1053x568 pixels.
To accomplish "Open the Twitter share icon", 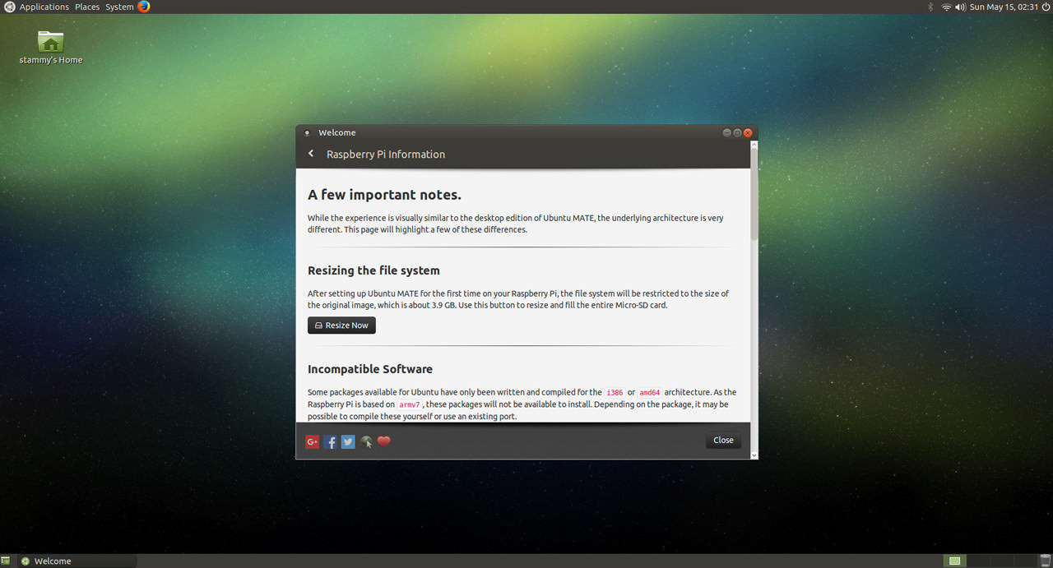I will coord(348,441).
